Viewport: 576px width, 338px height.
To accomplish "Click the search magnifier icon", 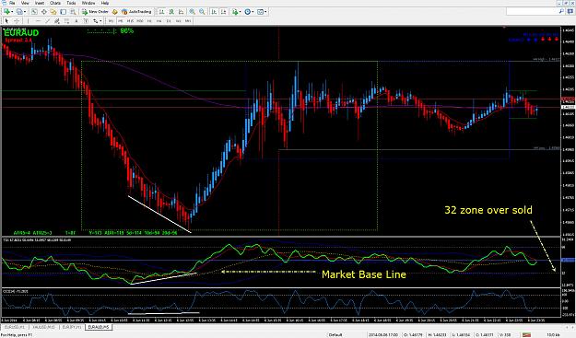I will click(561, 12).
